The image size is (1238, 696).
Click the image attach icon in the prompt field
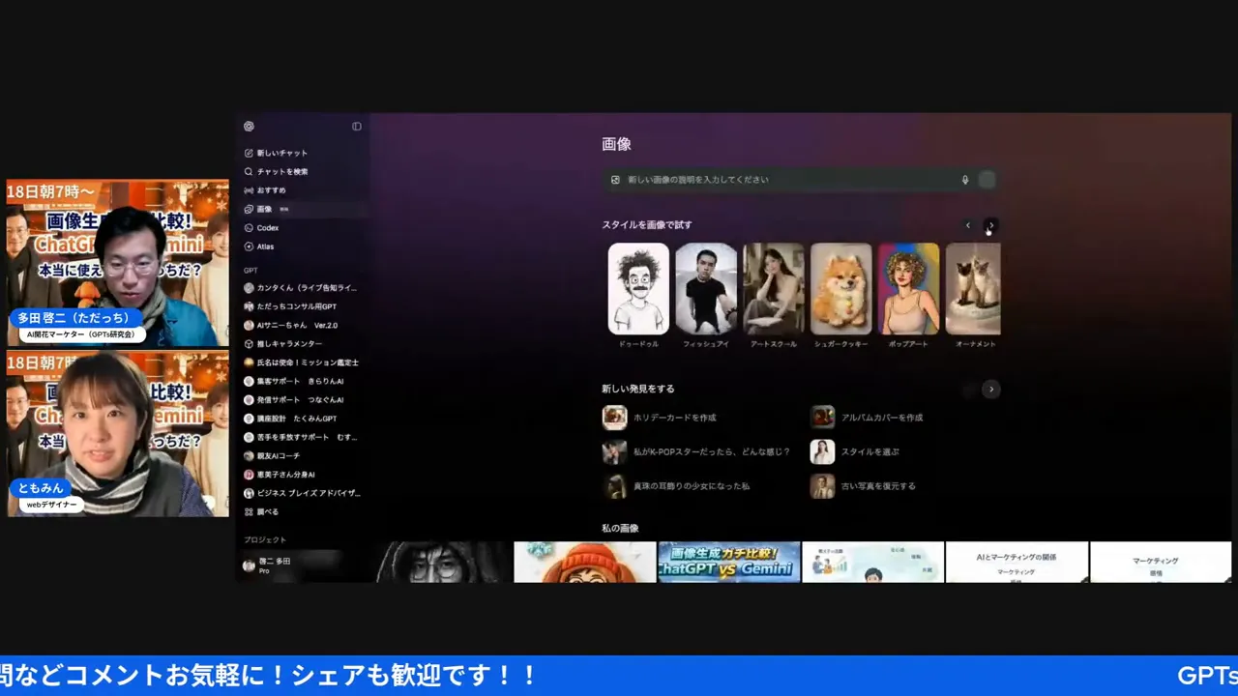(x=615, y=179)
